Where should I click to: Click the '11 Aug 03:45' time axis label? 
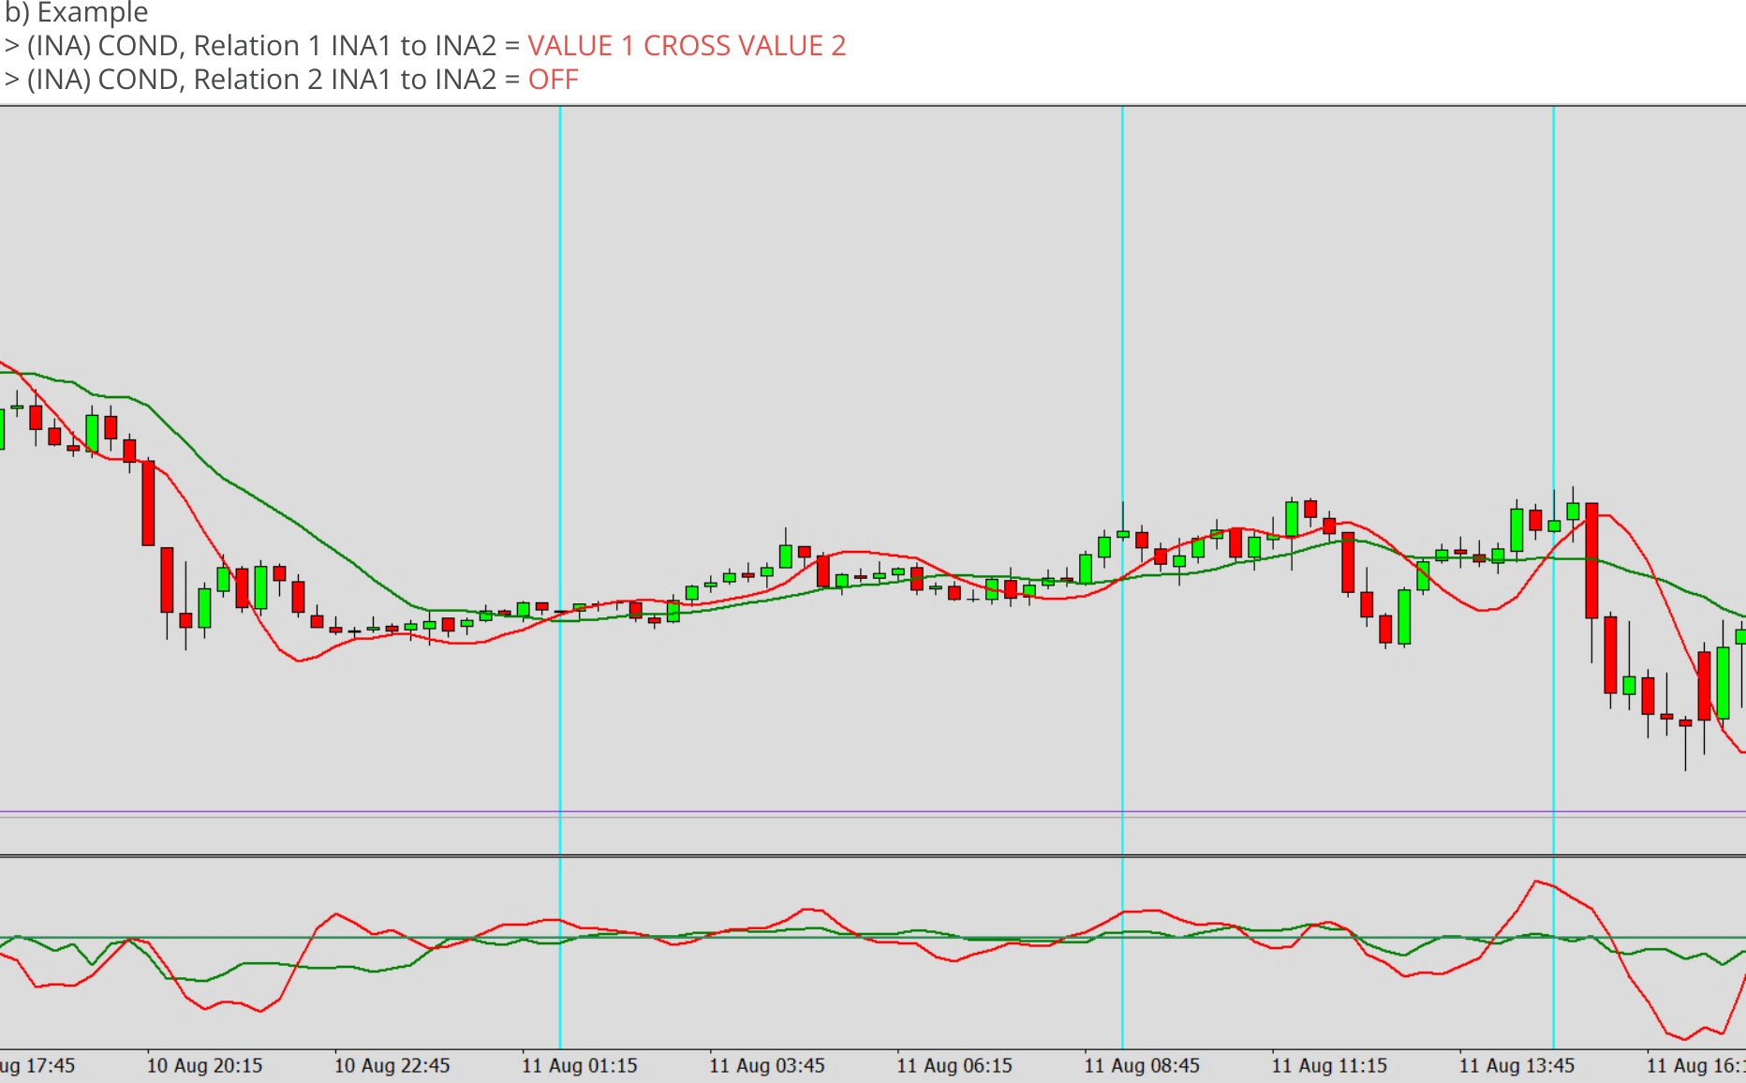tap(766, 1066)
